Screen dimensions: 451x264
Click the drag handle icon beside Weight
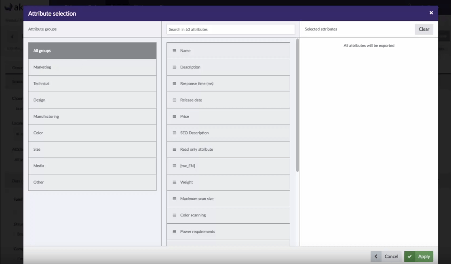click(174, 182)
